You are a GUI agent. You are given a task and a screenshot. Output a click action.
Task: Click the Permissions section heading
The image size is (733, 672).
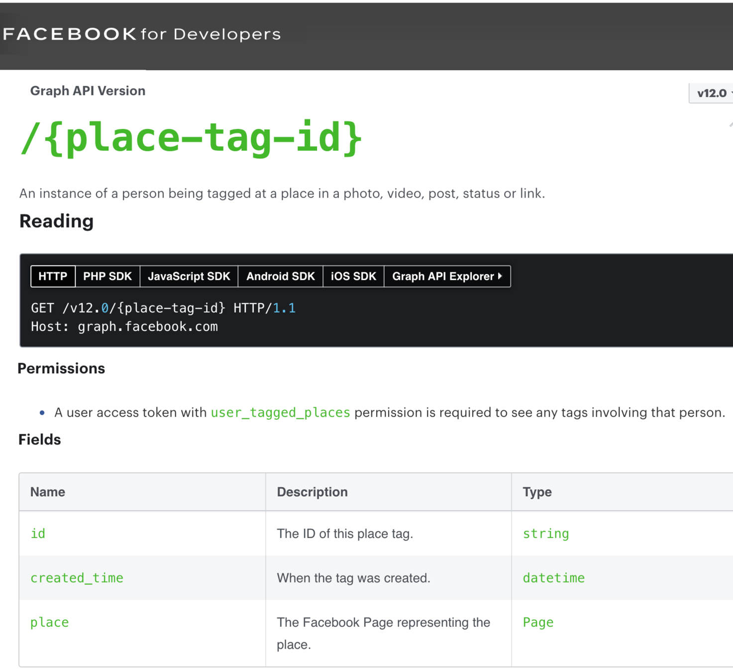click(x=61, y=368)
